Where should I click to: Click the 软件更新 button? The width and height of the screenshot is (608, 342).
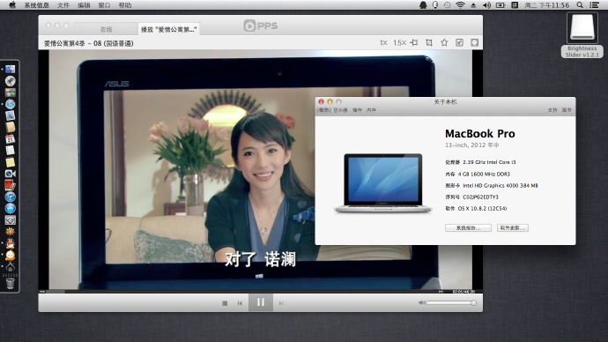[x=513, y=228]
